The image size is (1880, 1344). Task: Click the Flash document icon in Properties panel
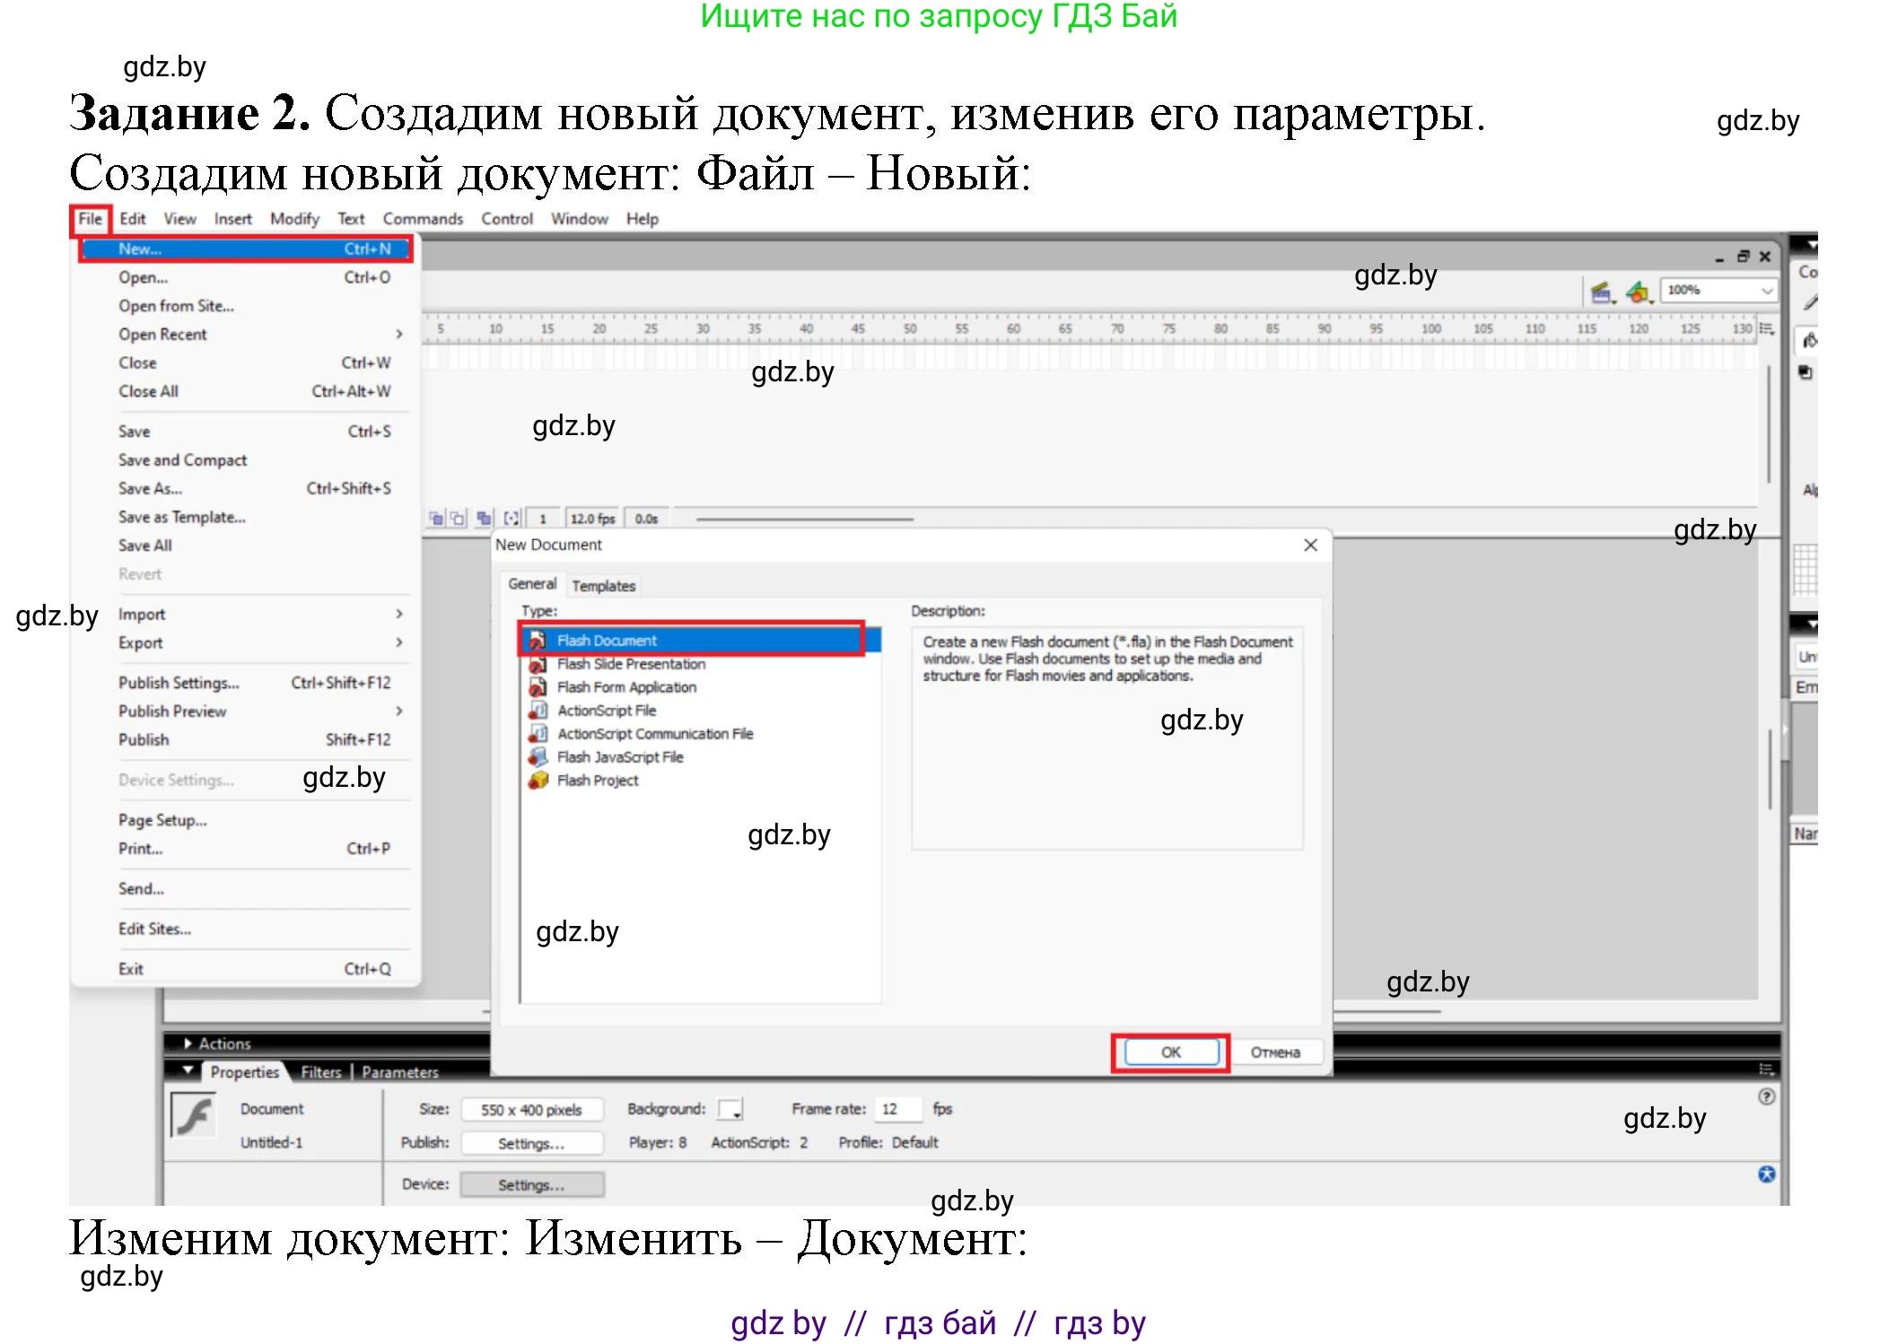pyautogui.click(x=193, y=1114)
